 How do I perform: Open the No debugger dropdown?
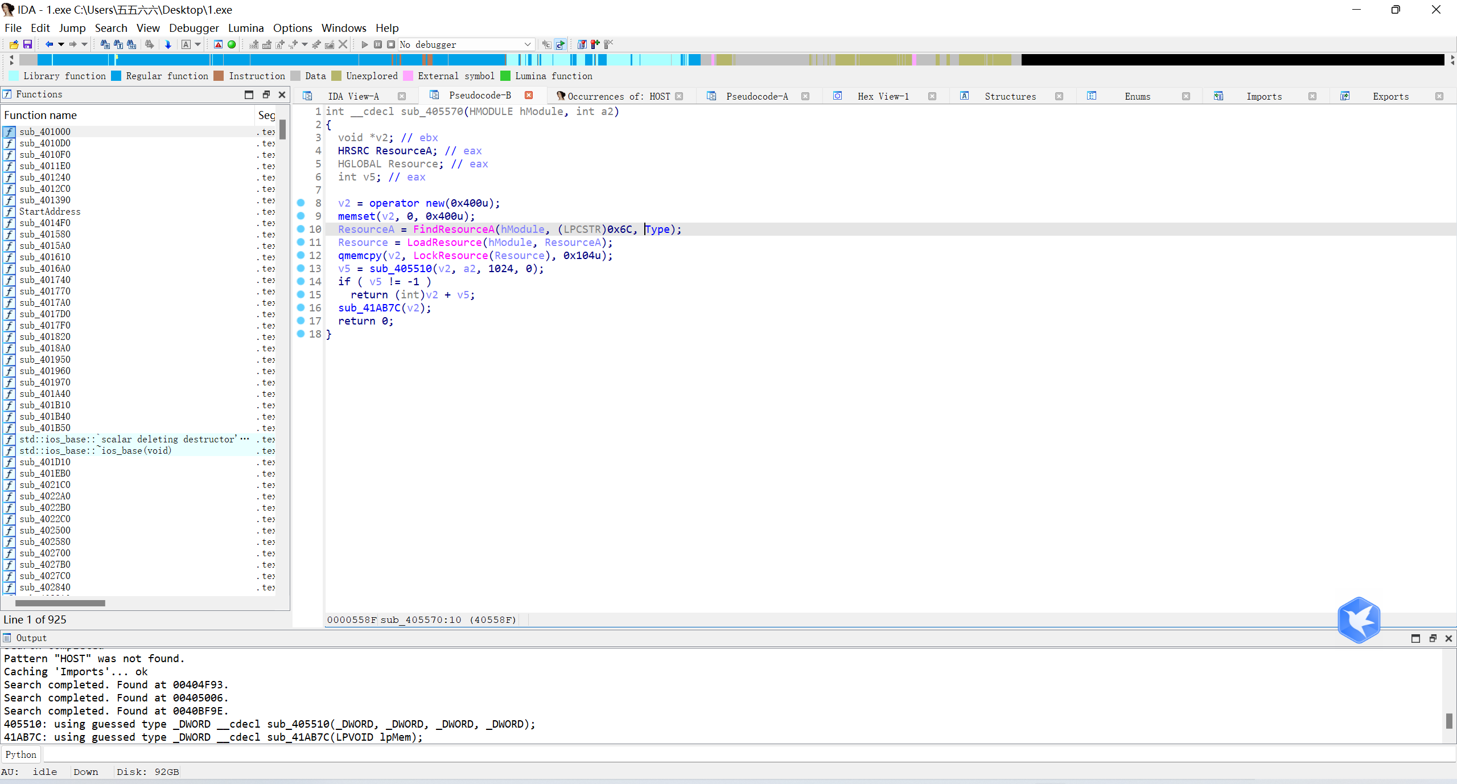[527, 44]
